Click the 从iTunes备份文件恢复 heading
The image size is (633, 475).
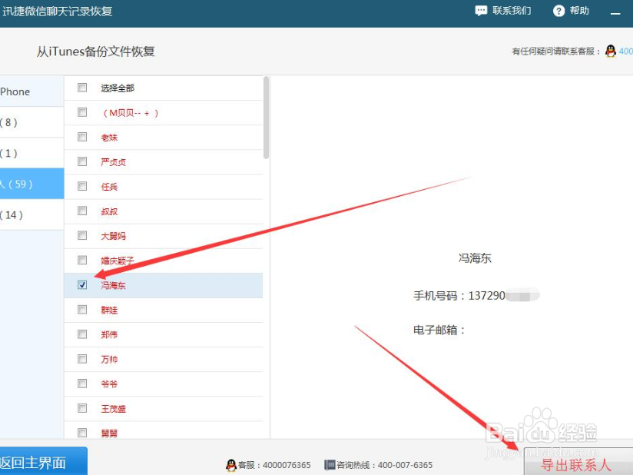(x=96, y=51)
